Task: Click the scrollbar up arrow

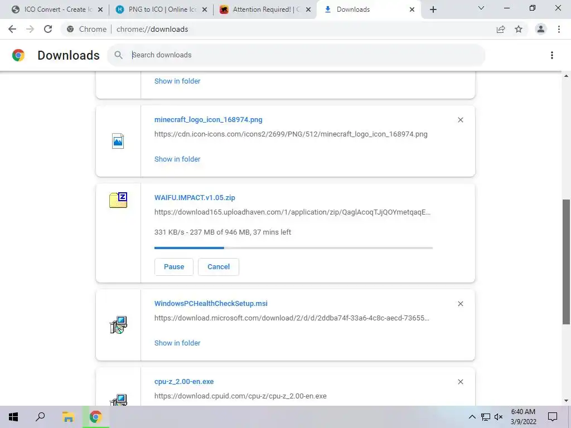Action: pyautogui.click(x=566, y=76)
